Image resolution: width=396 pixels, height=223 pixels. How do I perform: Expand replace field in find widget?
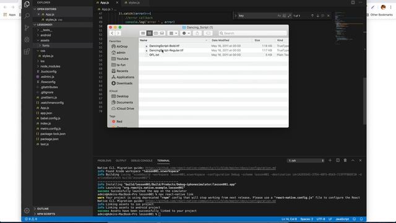point(236,15)
